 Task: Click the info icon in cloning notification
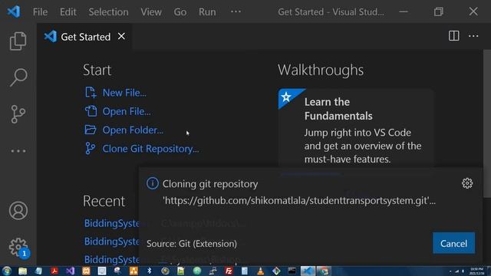(x=153, y=183)
